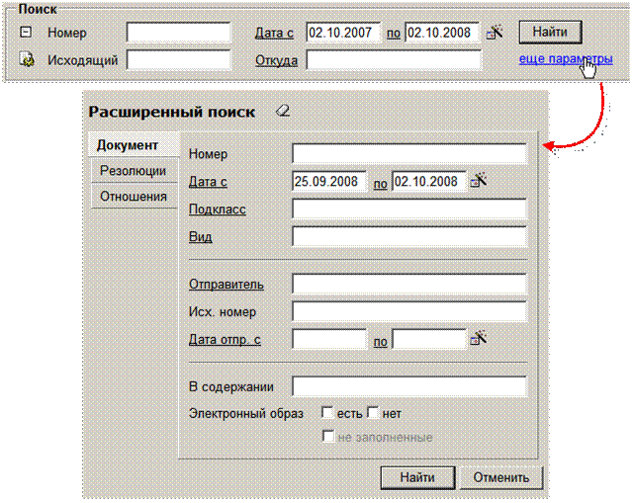Click the outgoing document icon beside Исходящий
Image resolution: width=634 pixels, height=503 pixels.
pos(27,60)
